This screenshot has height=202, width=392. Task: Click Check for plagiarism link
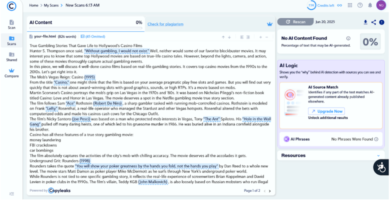pyautogui.click(x=165, y=24)
